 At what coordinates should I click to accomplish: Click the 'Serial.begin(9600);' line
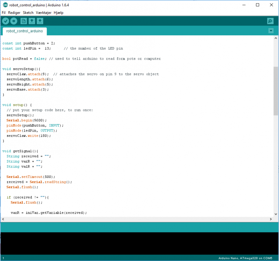point(27,120)
